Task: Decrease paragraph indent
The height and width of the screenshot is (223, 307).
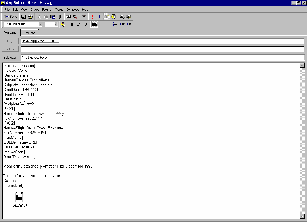Action: (x=122, y=25)
